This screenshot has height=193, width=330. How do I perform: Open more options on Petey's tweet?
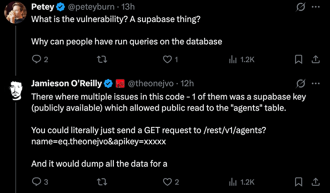(315, 7)
